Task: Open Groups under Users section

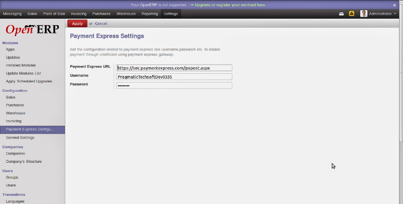Action: 12,177
